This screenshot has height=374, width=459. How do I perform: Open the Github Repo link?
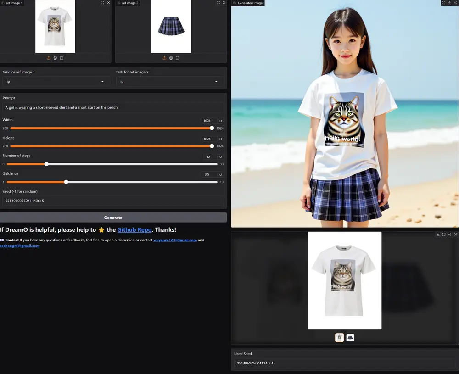click(134, 230)
